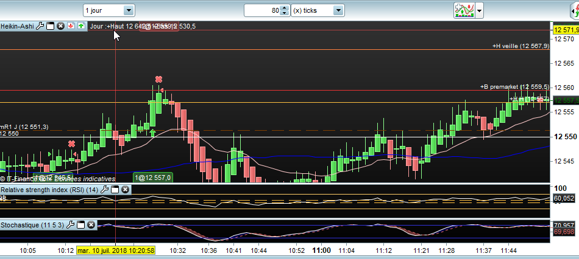579x259 pixels.
Task: Click the 11:44 time axis label
Action: (508, 250)
